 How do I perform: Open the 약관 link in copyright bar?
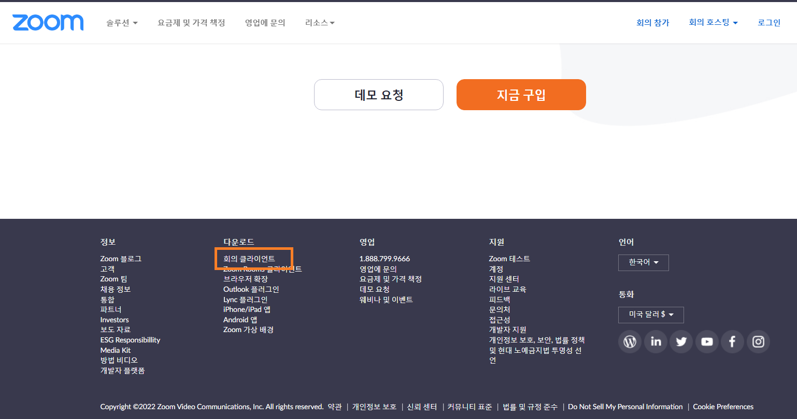click(335, 407)
